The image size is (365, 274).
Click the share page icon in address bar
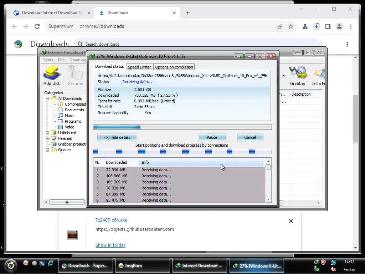point(279,26)
